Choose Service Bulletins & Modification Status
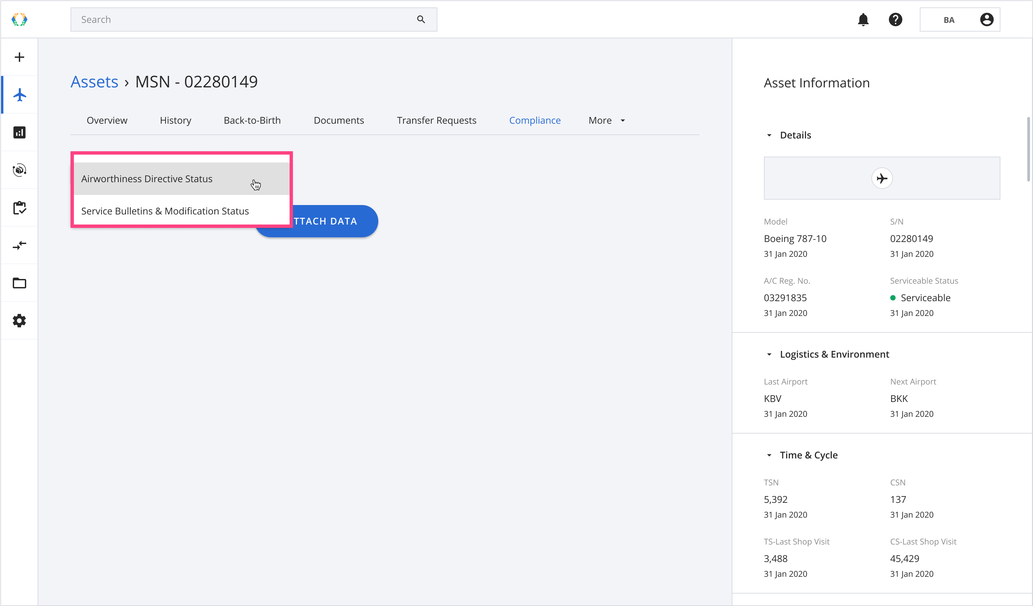Viewport: 1033px width, 606px height. tap(182, 211)
